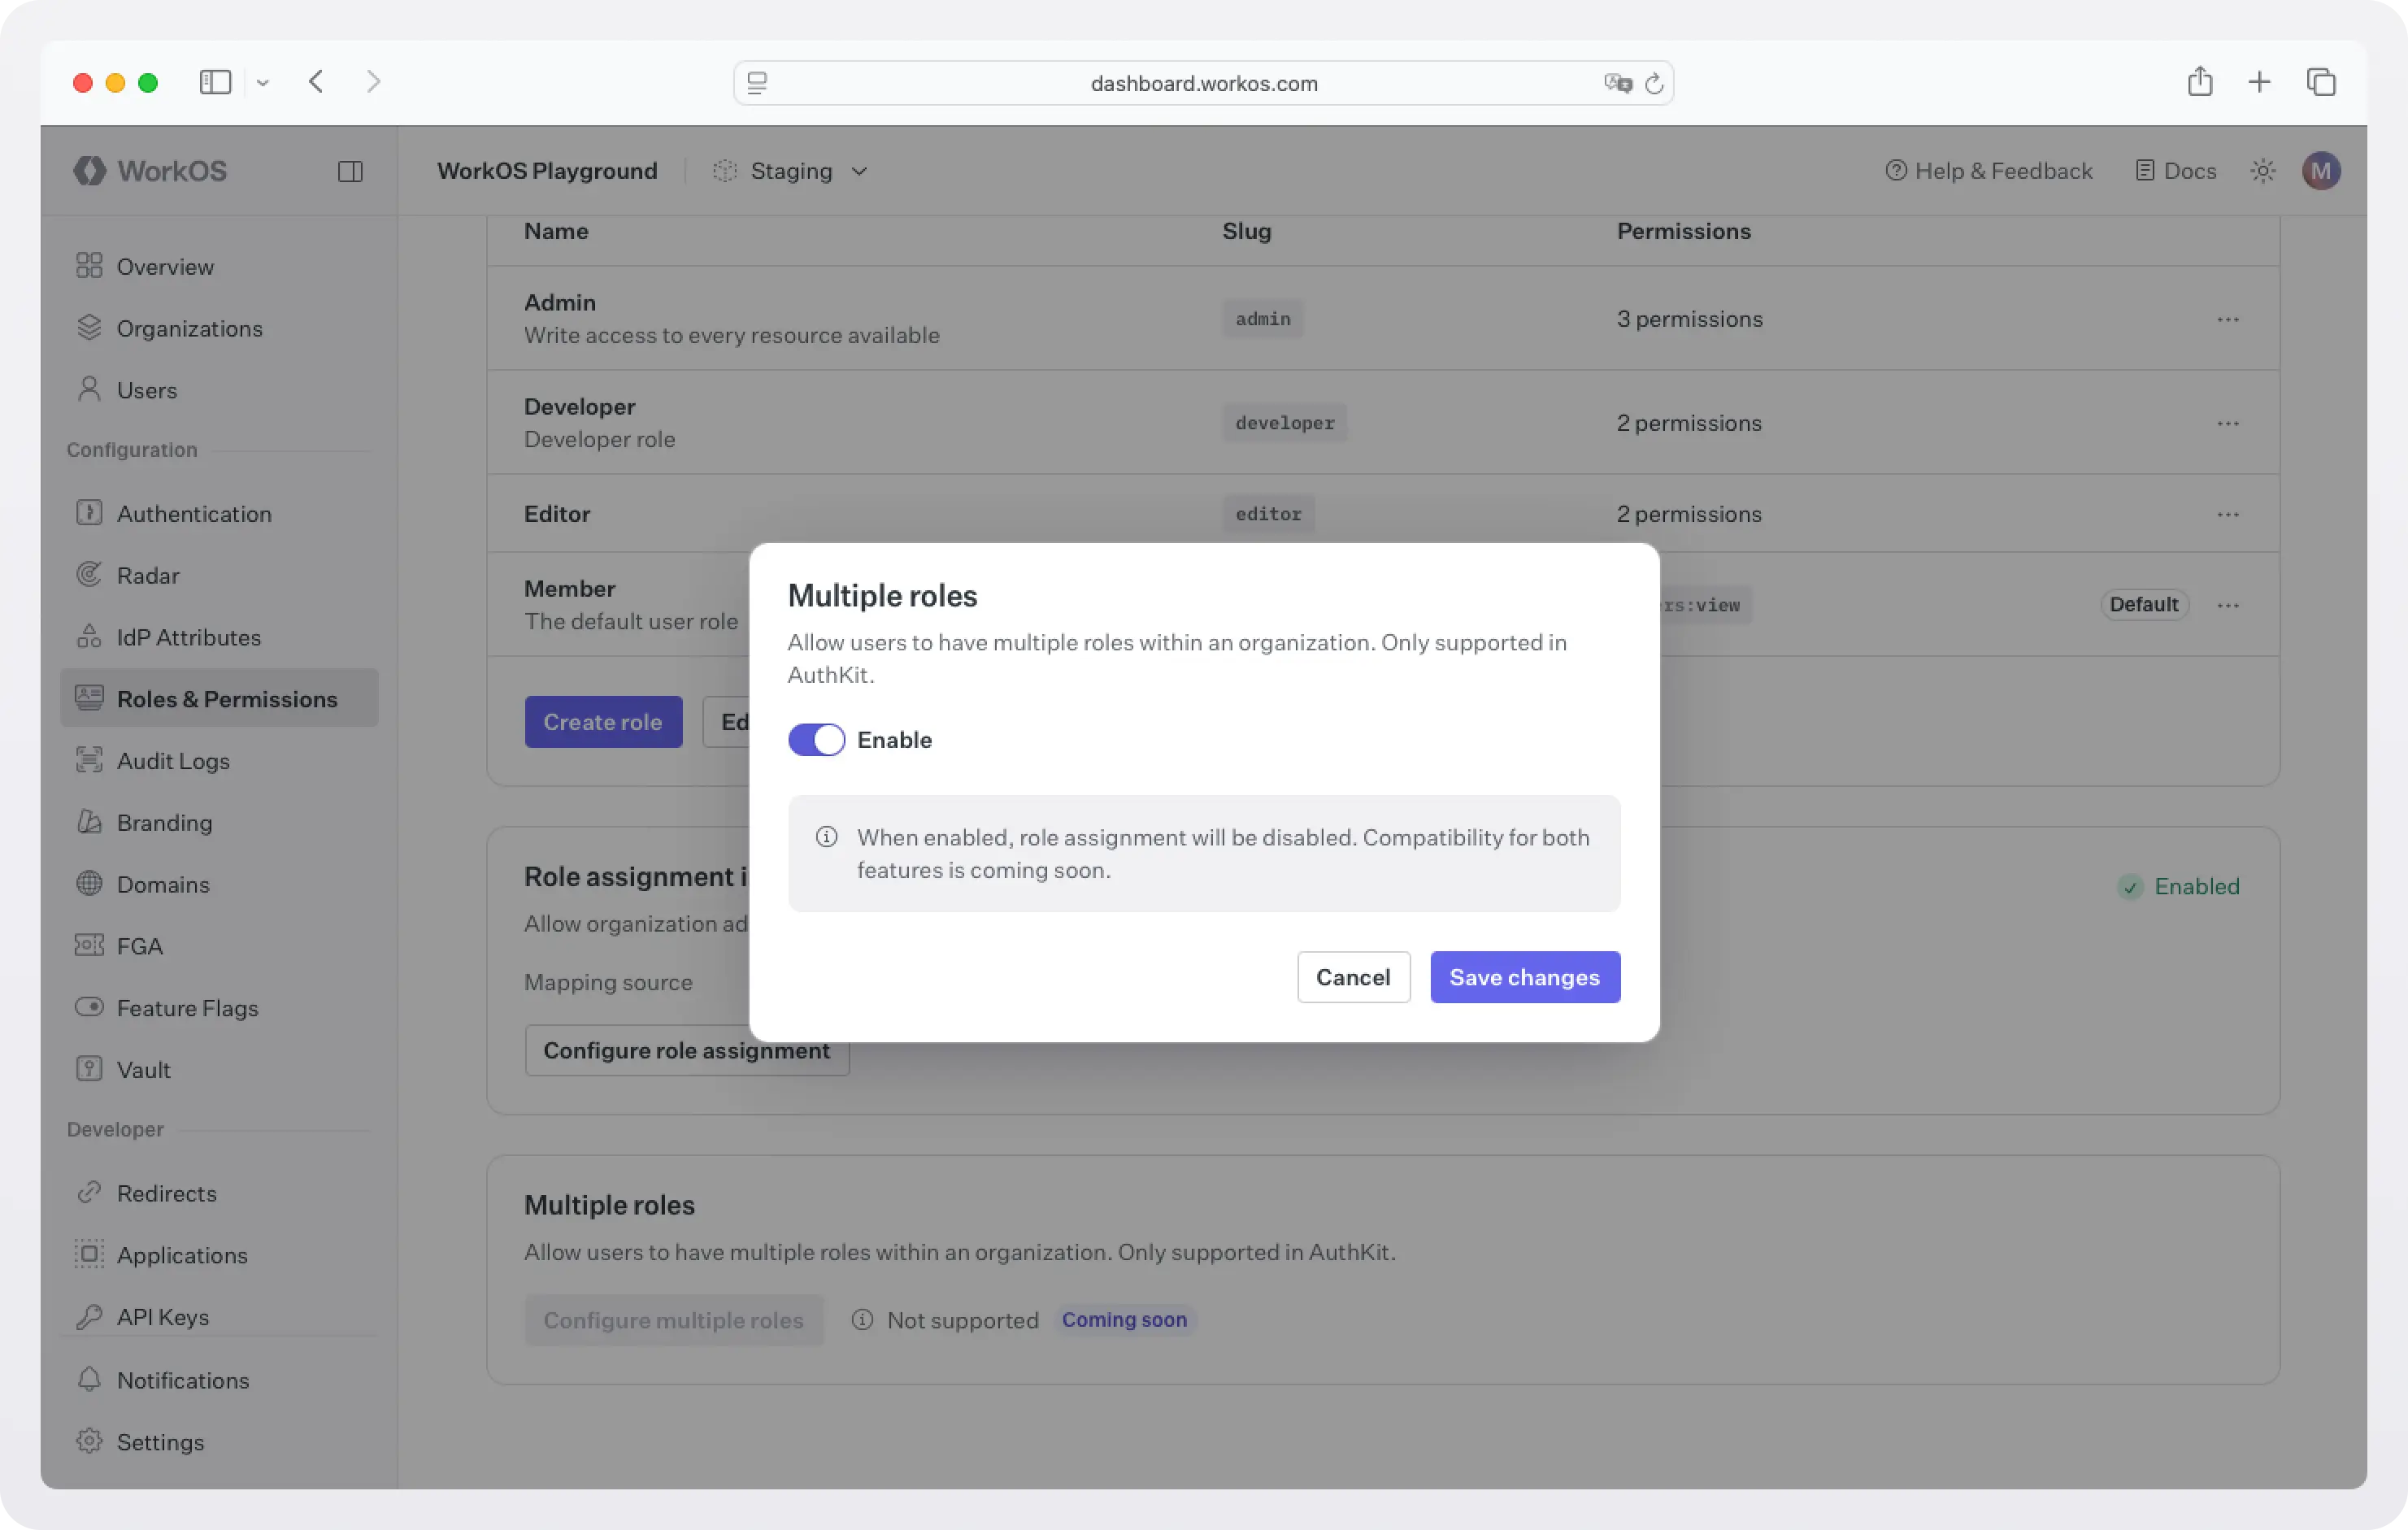The height and width of the screenshot is (1530, 2408).
Task: Click Configure role assignment button
Action: click(x=687, y=1050)
